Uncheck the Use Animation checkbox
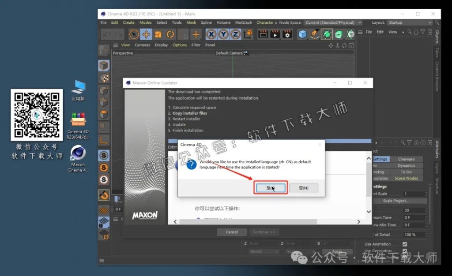Viewport: 452px width, 276px height. 405,244
